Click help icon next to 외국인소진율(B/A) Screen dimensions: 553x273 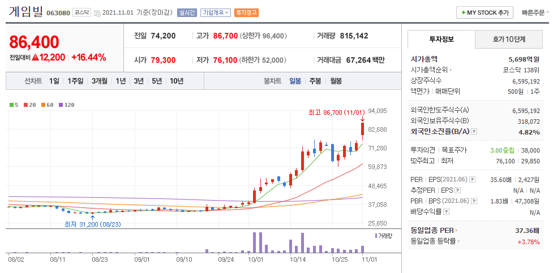pos(474,132)
